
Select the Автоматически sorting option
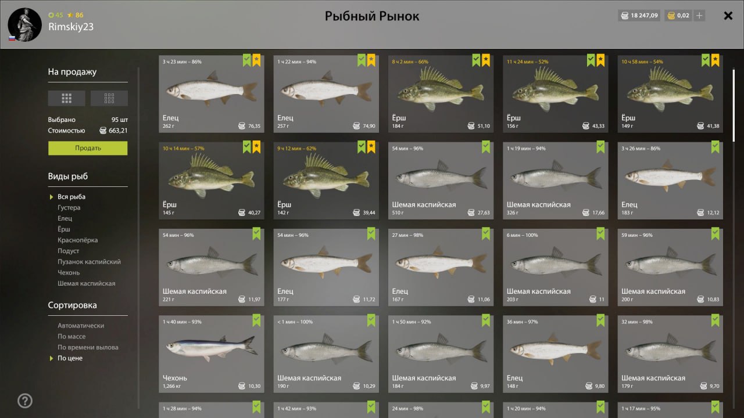[x=81, y=326]
